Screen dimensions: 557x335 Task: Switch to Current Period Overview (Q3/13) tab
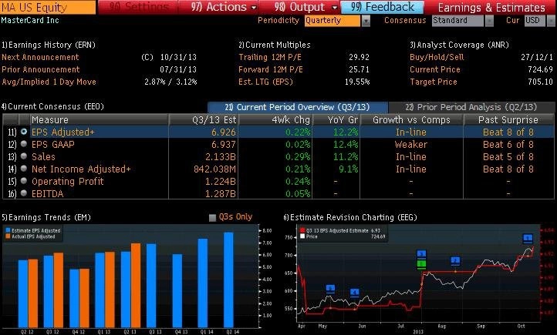pyautogui.click(x=297, y=107)
